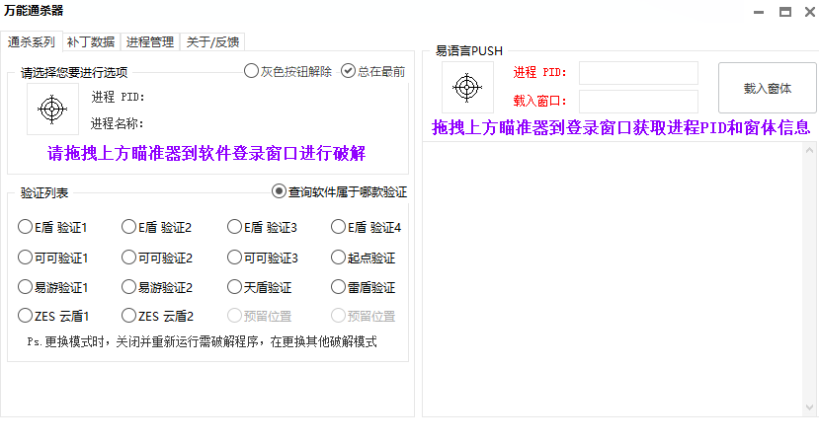Open the 进程管理 tab
819x443 pixels.
150,41
